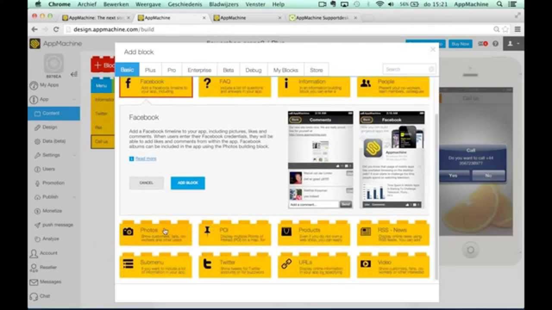The height and width of the screenshot is (310, 552).
Task: Open the Bladwijzers menu
Action: [224, 4]
